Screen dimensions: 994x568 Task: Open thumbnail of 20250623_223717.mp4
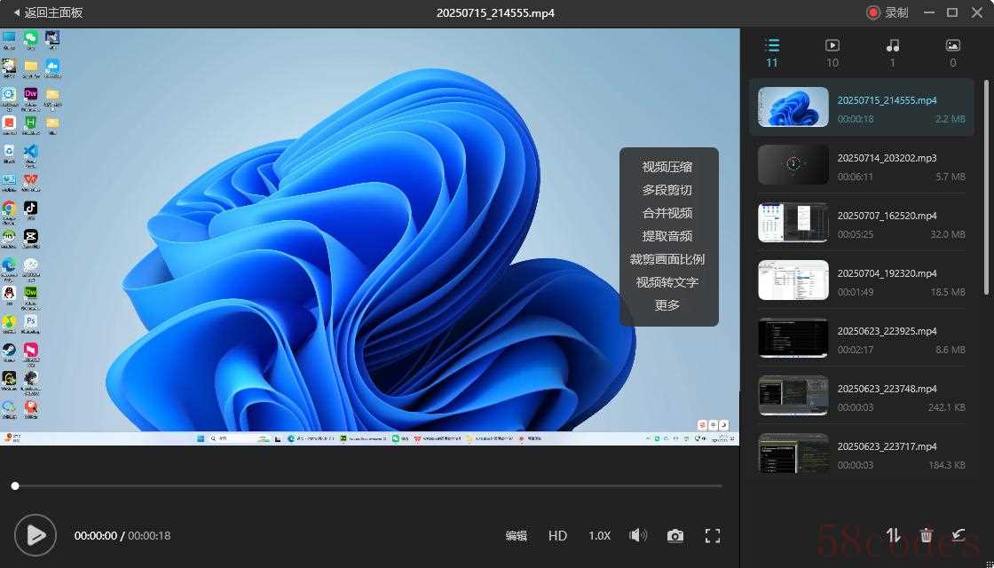click(793, 453)
